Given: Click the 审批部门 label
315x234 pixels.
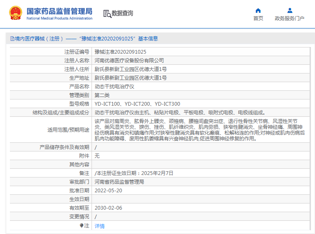Looking at the screenshot, I should [79, 182].
